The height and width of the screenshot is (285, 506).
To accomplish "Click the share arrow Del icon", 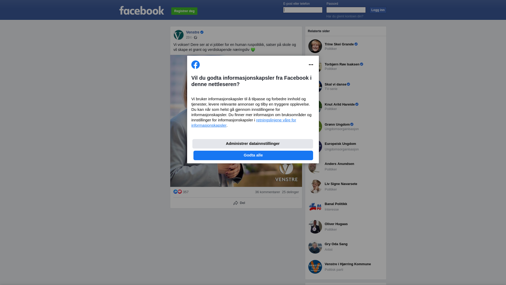I will click(x=236, y=203).
